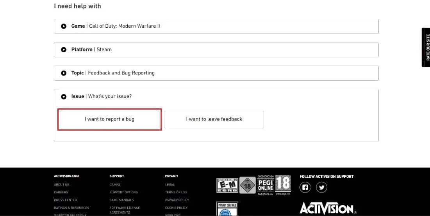Click the 'Follow Activision Support' heading

tap(327, 177)
